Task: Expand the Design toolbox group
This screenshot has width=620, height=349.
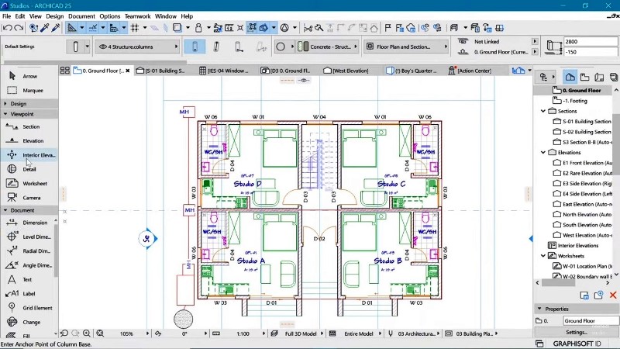Action: 6,103
